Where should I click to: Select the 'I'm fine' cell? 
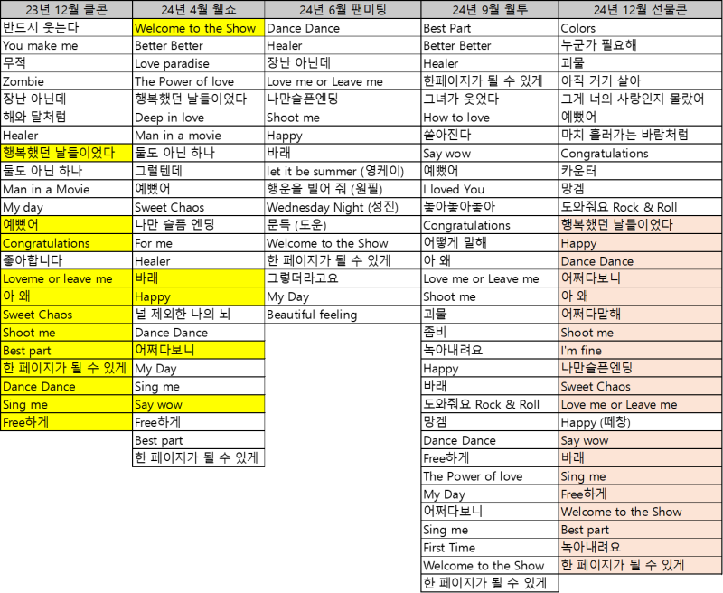click(x=641, y=351)
